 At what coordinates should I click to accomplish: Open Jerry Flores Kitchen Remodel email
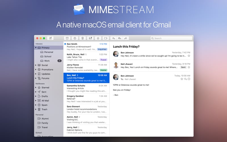[87, 68]
